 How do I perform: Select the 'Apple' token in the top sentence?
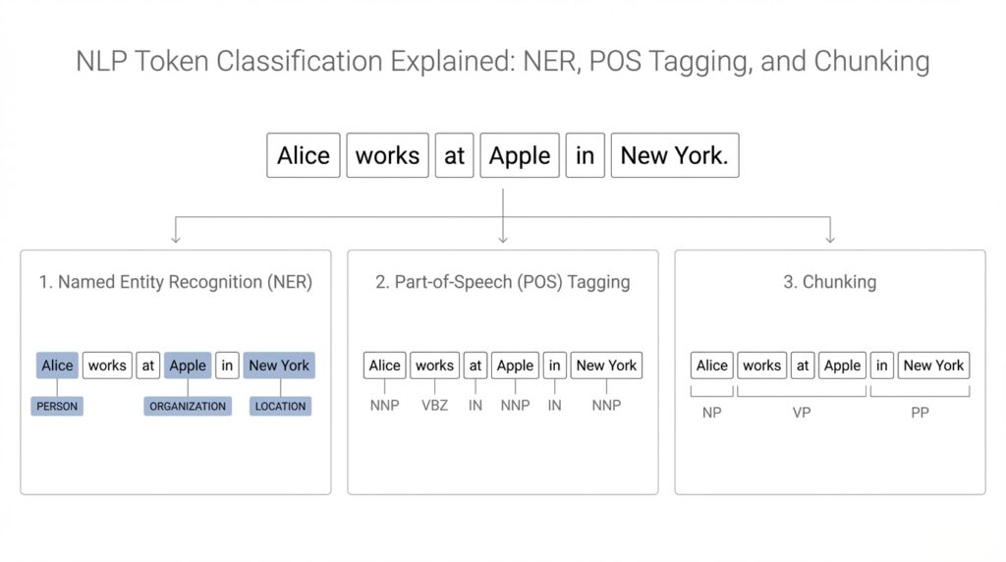pos(520,155)
